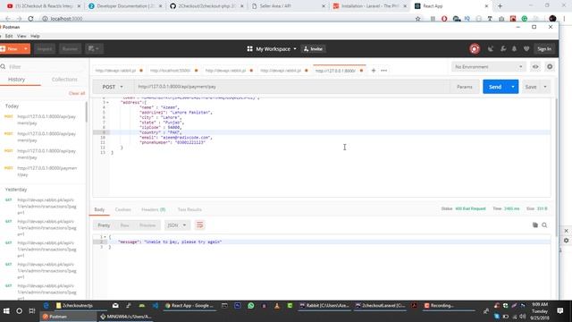Image resolution: width=572 pixels, height=322 pixels.
Task: Add a new request tab with plus icon
Action: coord(374,71)
